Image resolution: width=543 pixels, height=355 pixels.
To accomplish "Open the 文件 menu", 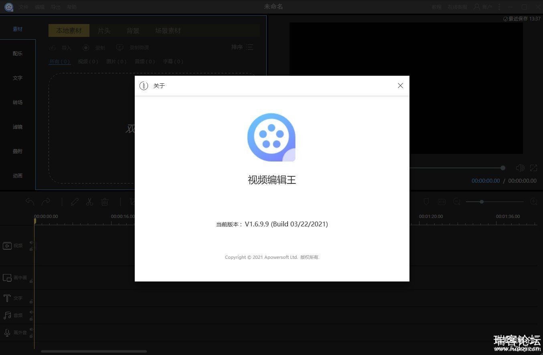I will [x=24, y=7].
